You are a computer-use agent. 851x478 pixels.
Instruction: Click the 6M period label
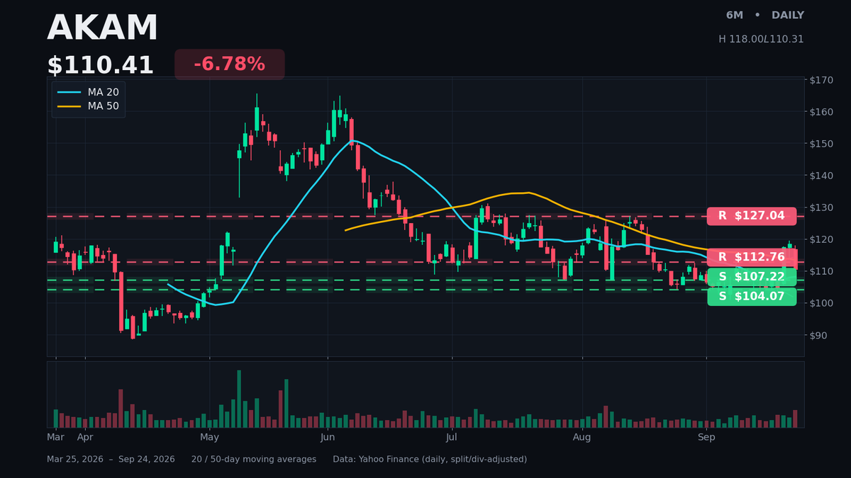click(x=735, y=16)
